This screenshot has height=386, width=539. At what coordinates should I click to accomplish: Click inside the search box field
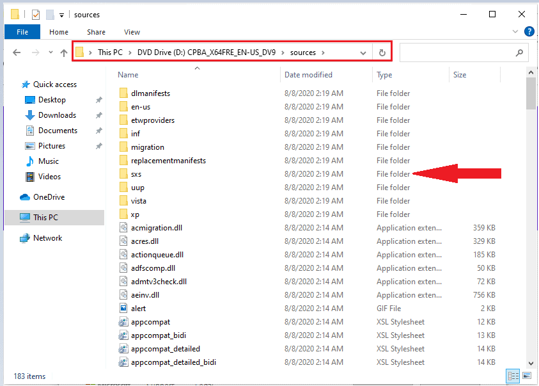(455, 52)
